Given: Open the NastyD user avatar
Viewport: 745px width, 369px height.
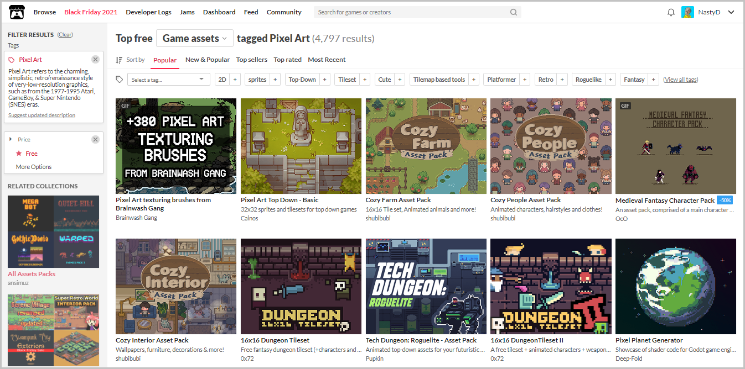Looking at the screenshot, I should pyautogui.click(x=687, y=12).
